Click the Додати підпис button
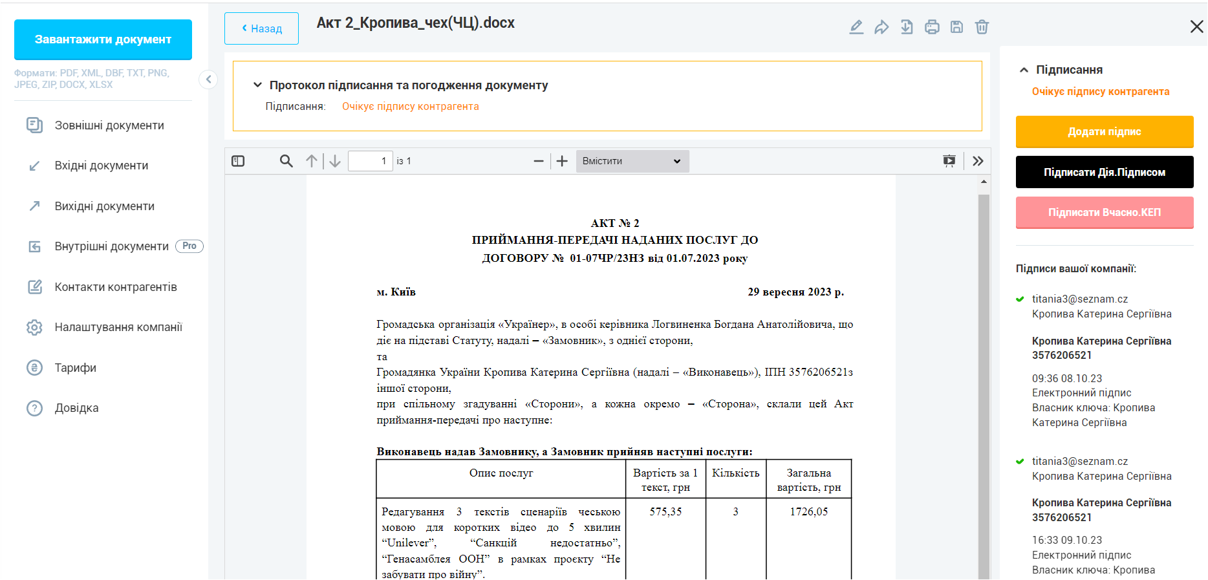The width and height of the screenshot is (1208, 580). click(1104, 132)
